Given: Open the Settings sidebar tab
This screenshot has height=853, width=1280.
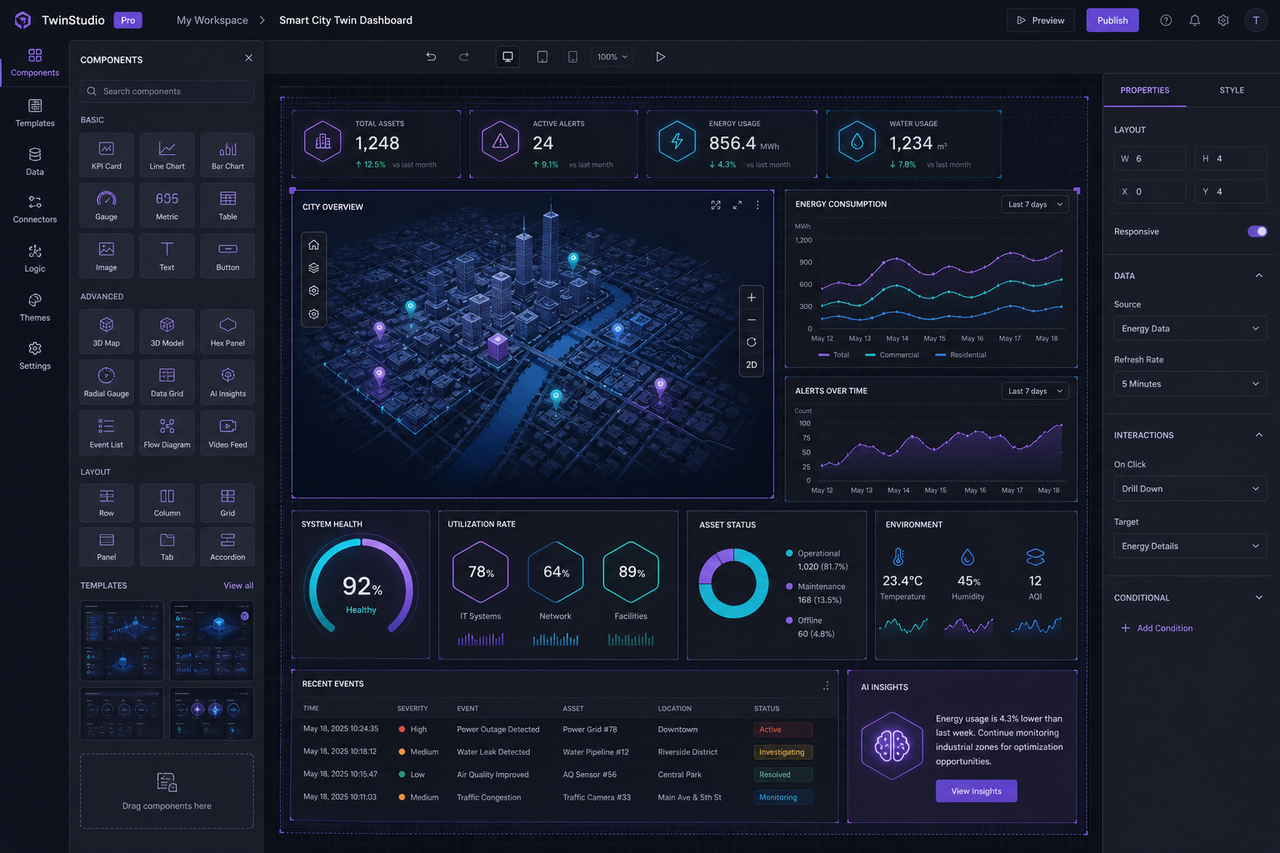Looking at the screenshot, I should click(x=35, y=356).
